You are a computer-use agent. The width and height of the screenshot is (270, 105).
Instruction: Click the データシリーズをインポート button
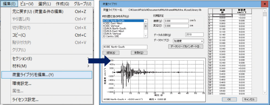pos(186,47)
